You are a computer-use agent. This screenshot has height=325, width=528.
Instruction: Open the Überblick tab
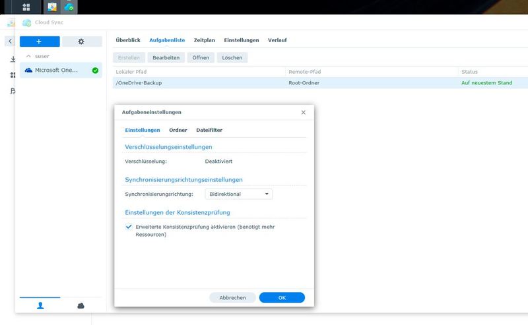(x=128, y=40)
